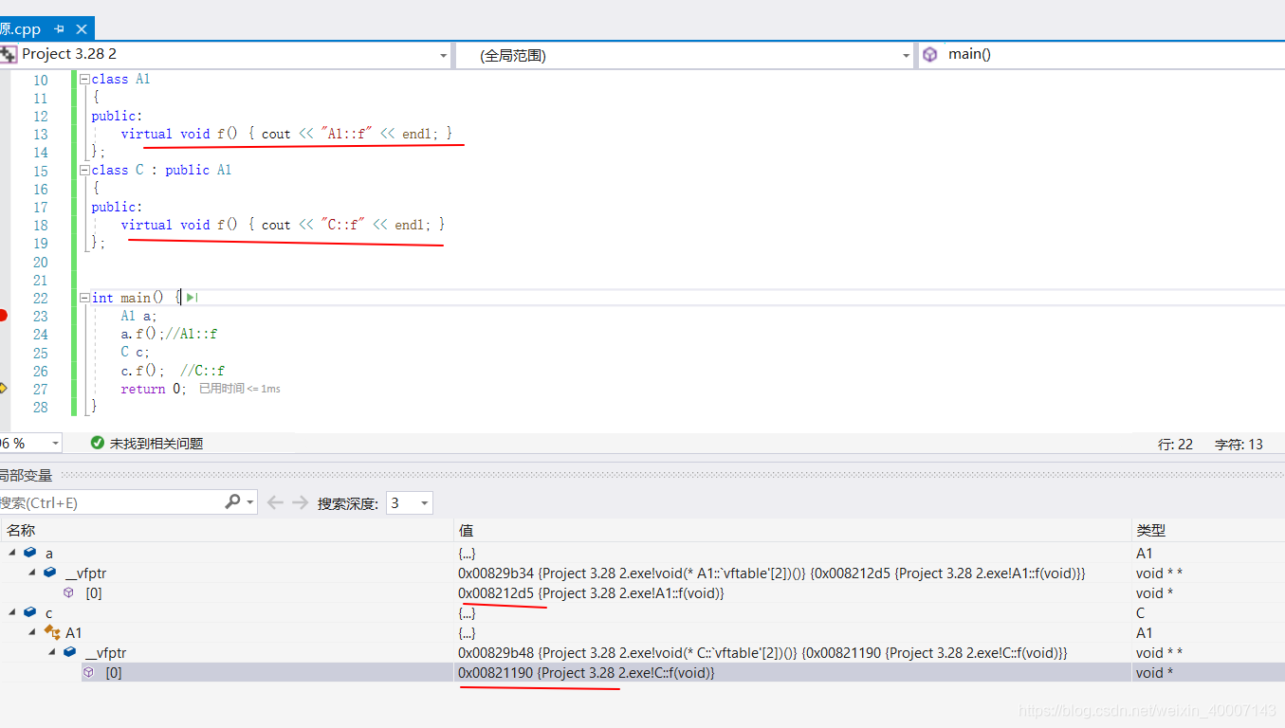Click the purple cube icon of A1::f entry
Screen dimensions: 1285x728
pos(68,592)
